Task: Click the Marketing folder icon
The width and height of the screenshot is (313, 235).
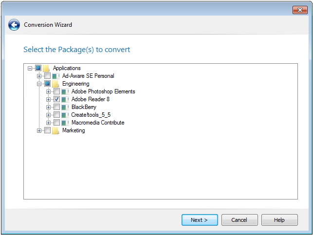Action: pyautogui.click(x=56, y=130)
